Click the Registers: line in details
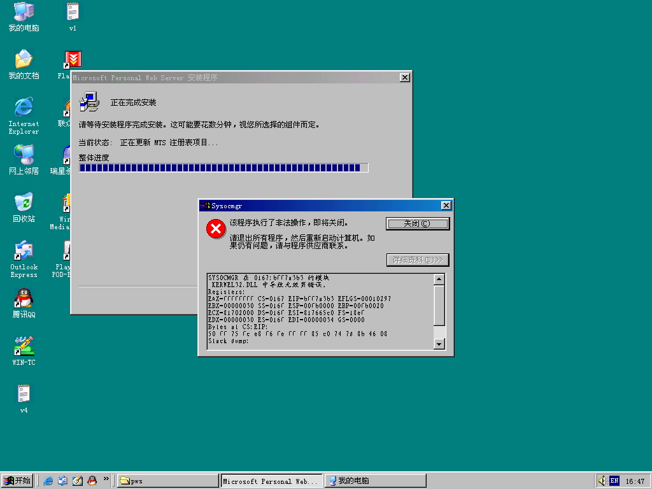The height and width of the screenshot is (489, 652). (x=226, y=292)
